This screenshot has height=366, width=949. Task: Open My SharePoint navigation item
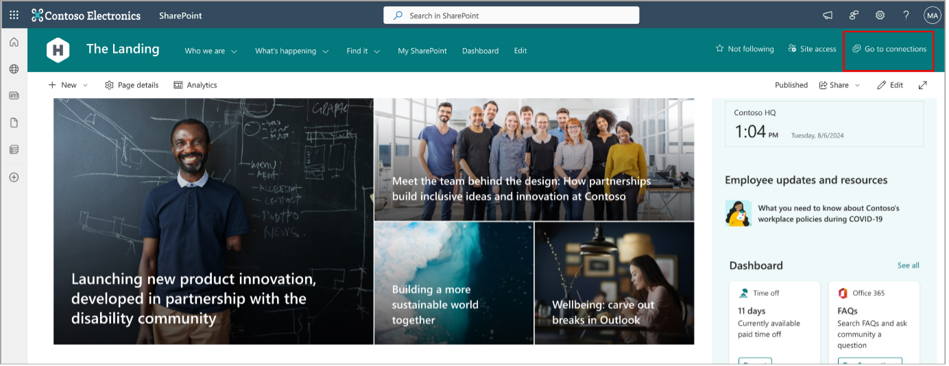coord(422,51)
